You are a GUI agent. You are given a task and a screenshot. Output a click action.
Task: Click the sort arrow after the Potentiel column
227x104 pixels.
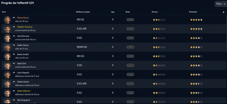click(x=224, y=12)
